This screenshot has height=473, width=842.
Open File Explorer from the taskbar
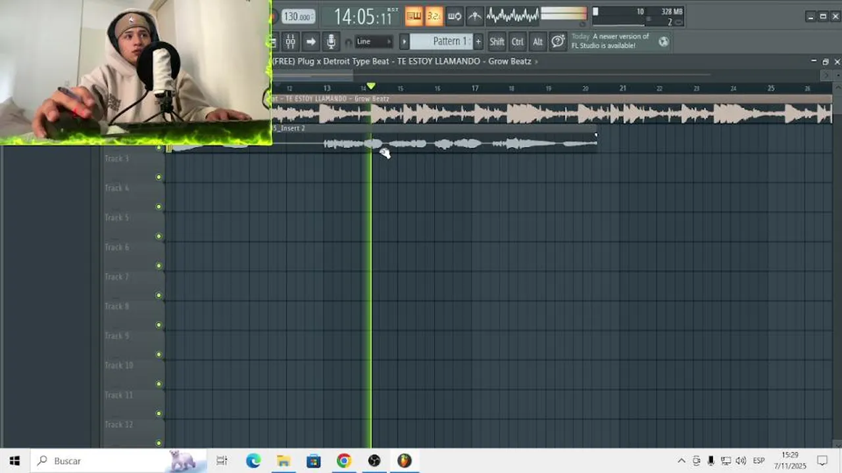coord(283,461)
